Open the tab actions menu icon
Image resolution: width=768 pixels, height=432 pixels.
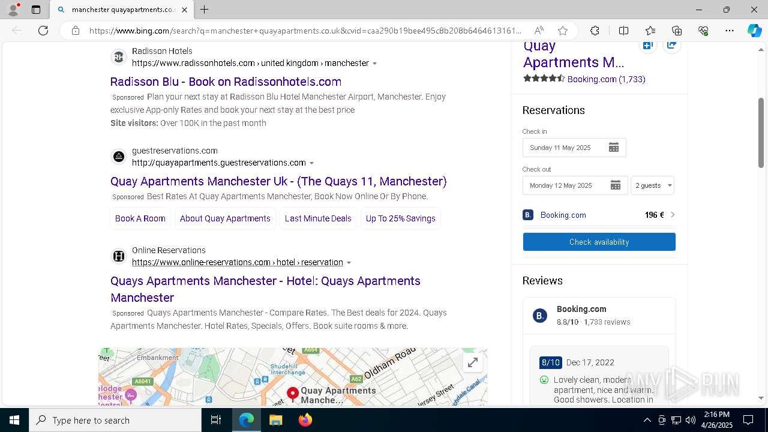(36, 10)
